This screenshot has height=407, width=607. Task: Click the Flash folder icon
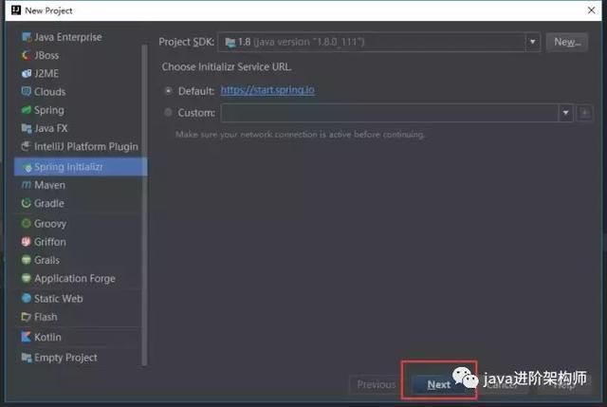point(27,317)
